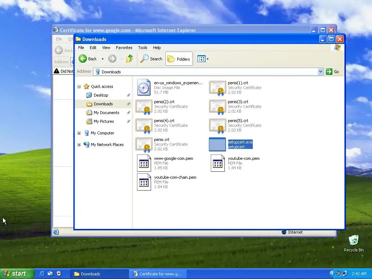
Task: Click Show Desktop quick launch icon
Action: tap(50, 274)
